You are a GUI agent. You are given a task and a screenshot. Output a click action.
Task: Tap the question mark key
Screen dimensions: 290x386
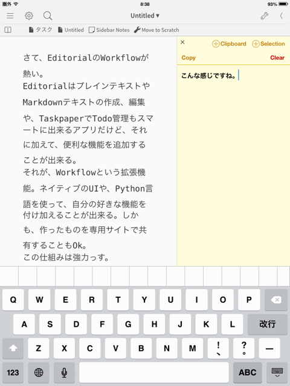(243, 348)
